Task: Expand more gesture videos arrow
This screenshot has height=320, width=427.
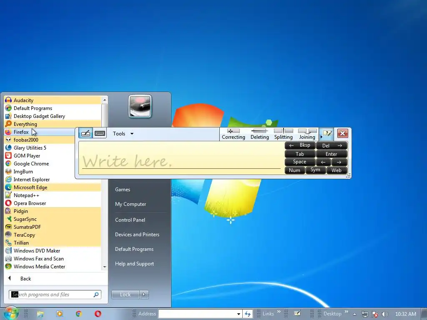Action: (x=322, y=137)
